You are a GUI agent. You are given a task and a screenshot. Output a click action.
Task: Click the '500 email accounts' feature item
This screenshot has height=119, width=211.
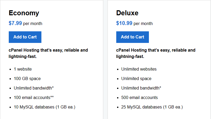point(139,98)
